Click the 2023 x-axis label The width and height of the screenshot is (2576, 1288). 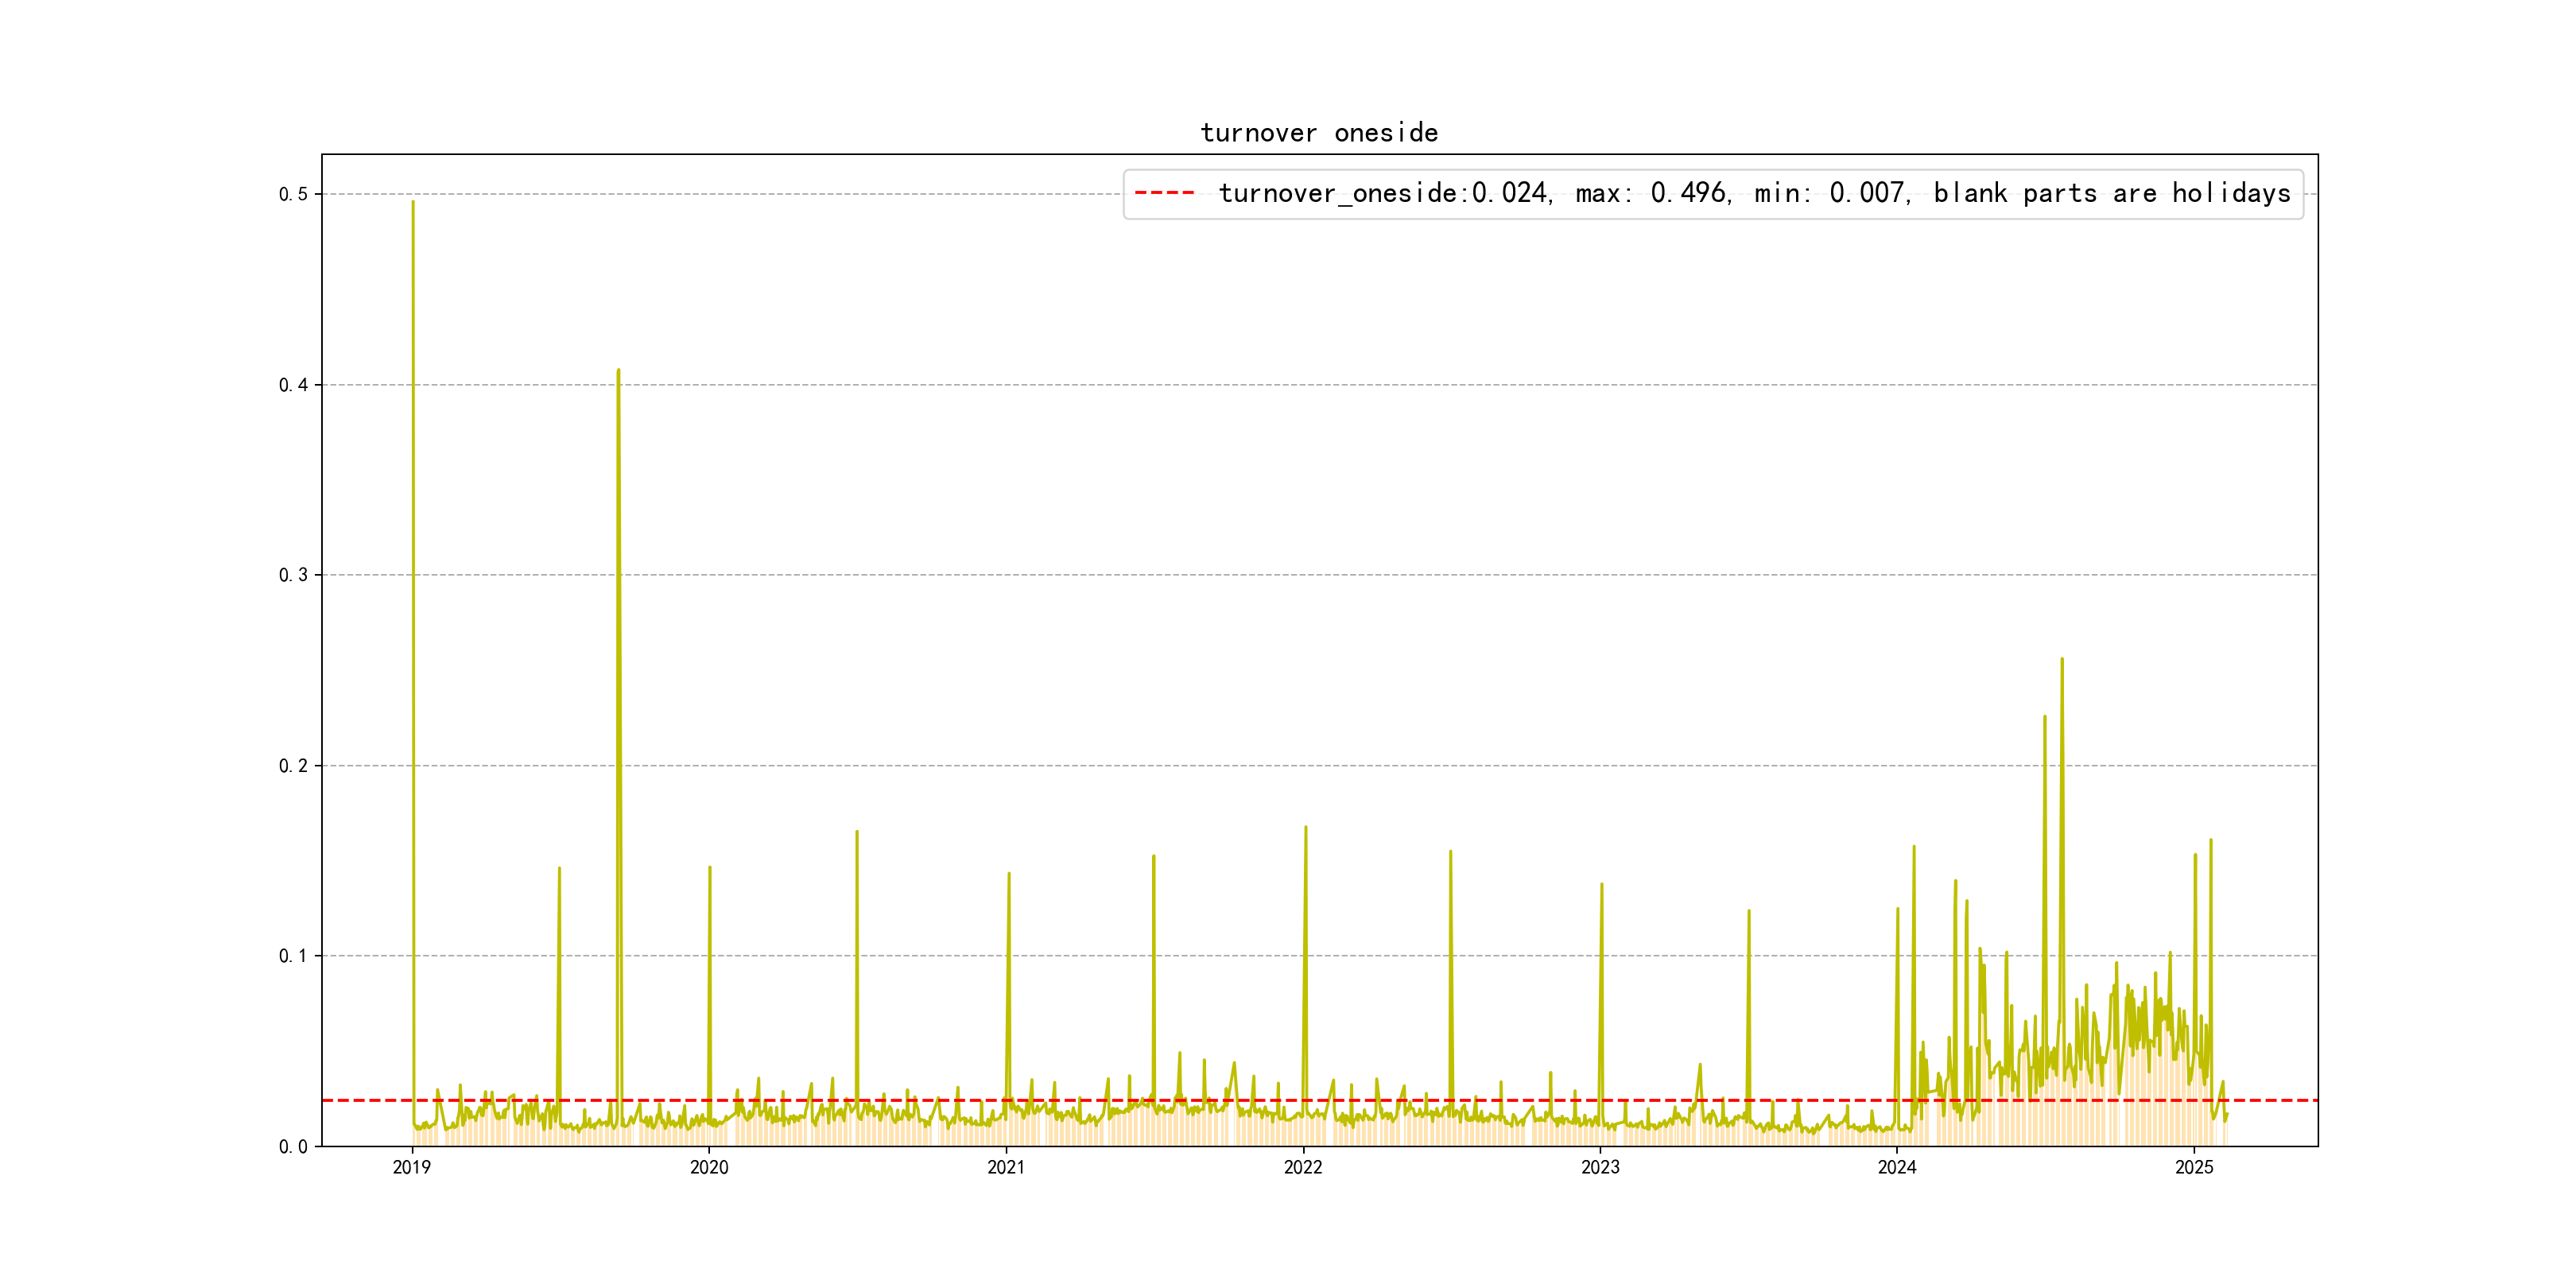click(x=1600, y=1167)
